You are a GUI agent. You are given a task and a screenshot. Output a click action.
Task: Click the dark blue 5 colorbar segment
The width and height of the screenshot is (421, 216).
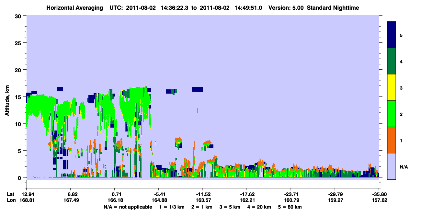point(392,35)
